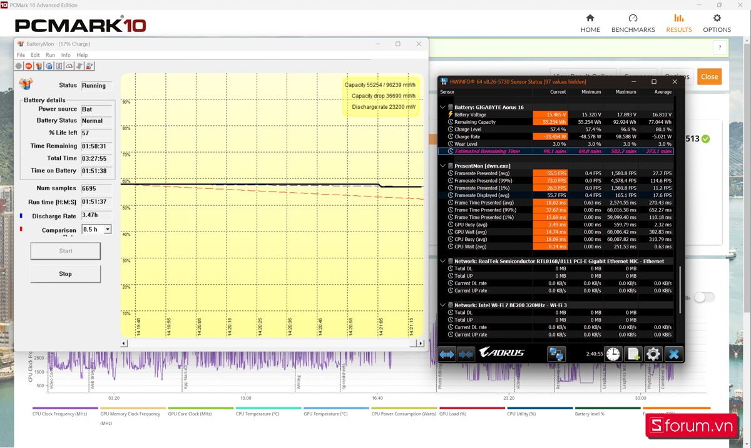Click the Start button in BatteryMon

pyautogui.click(x=66, y=251)
